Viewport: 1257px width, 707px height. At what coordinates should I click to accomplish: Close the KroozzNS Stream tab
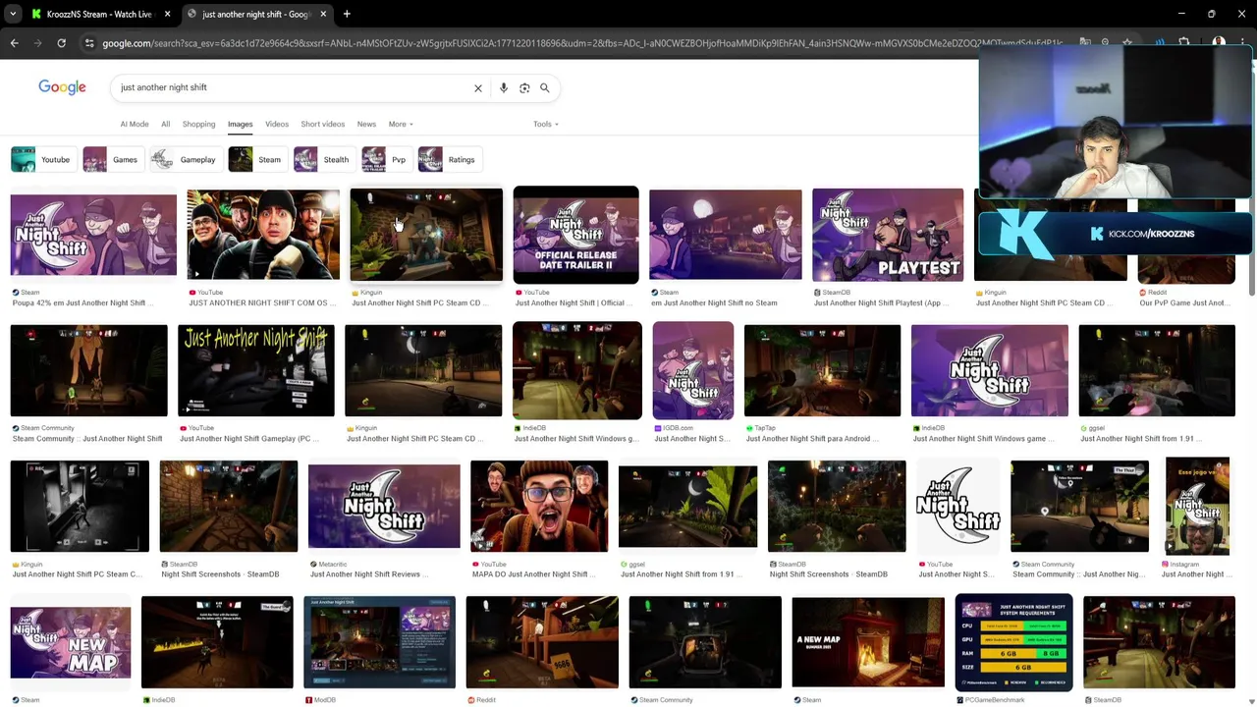(x=167, y=14)
